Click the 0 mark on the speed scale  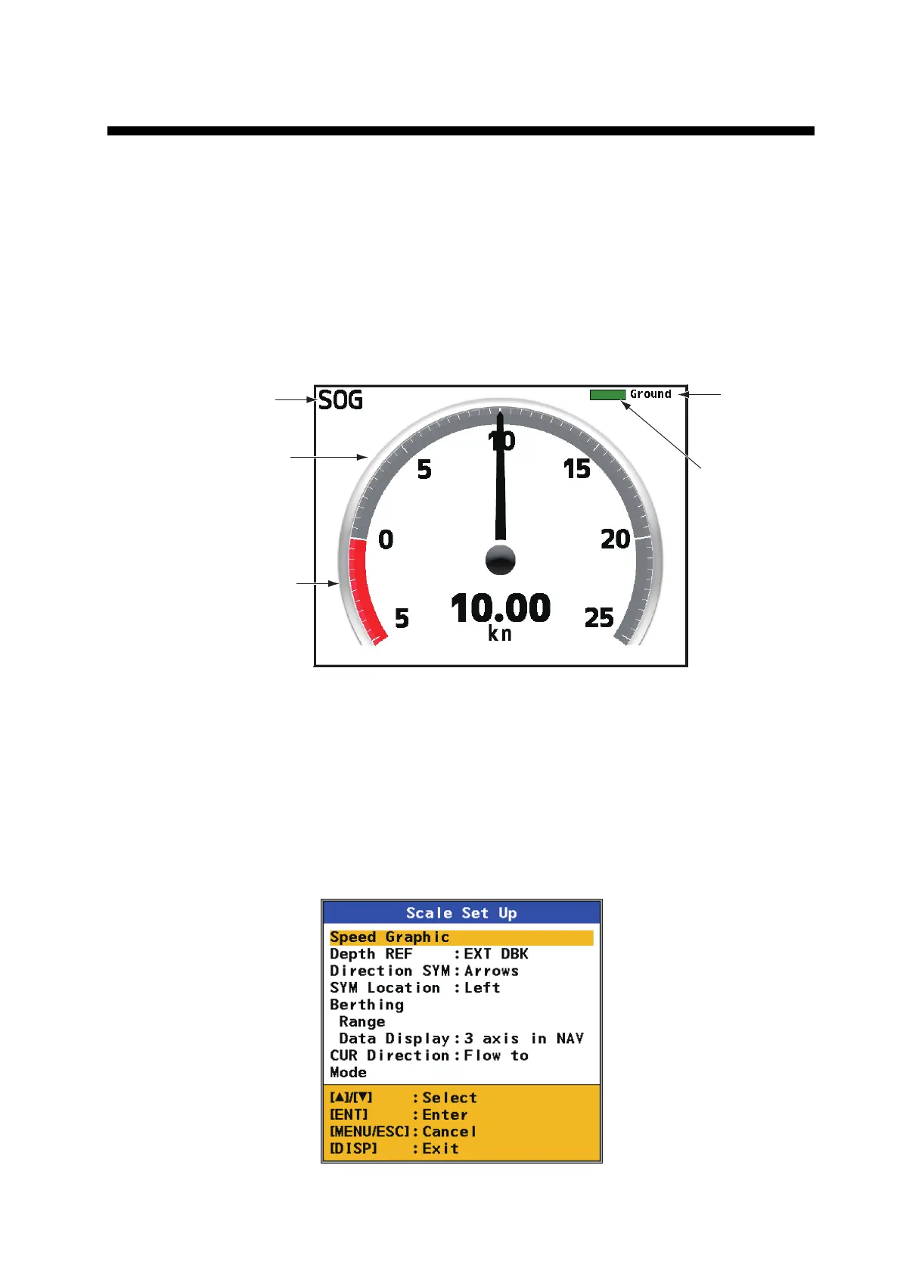pyautogui.click(x=386, y=539)
